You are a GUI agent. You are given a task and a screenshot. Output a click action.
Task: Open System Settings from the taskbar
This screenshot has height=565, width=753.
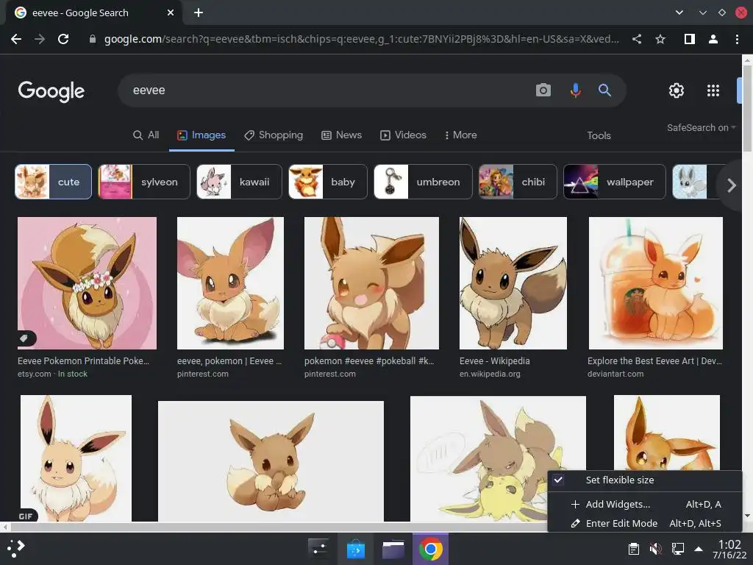319,549
